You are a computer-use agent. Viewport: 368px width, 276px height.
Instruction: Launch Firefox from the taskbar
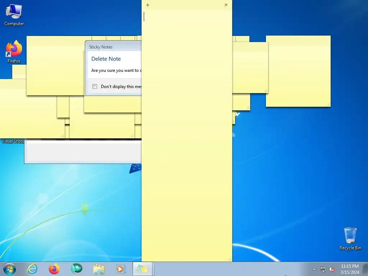[x=54, y=269]
